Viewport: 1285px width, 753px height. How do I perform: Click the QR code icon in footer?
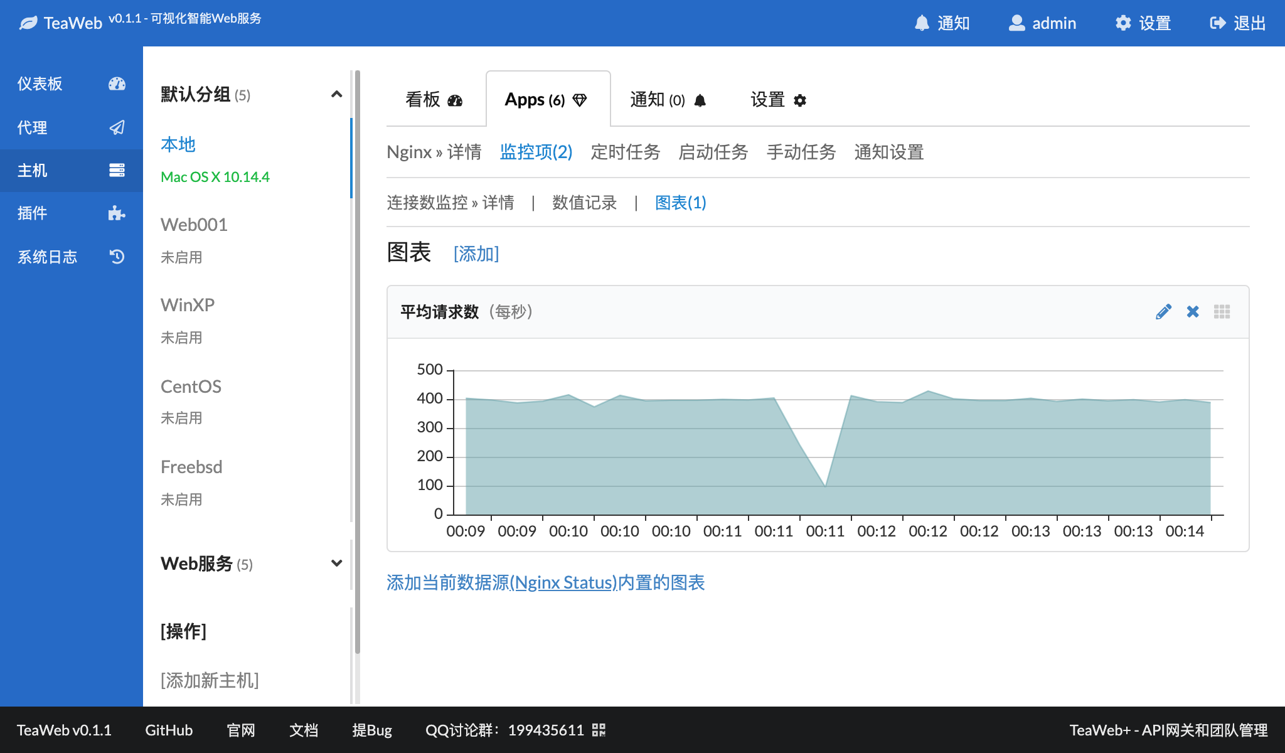(599, 730)
